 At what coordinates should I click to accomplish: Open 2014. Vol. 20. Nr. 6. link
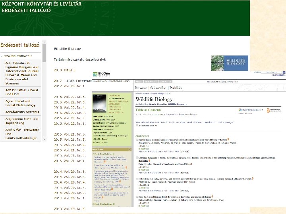click(x=70, y=172)
